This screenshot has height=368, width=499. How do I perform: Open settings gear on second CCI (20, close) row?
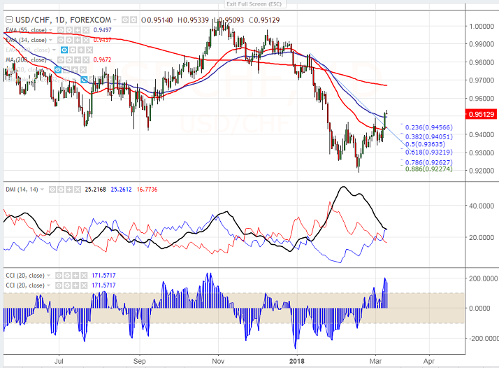[x=67, y=285]
